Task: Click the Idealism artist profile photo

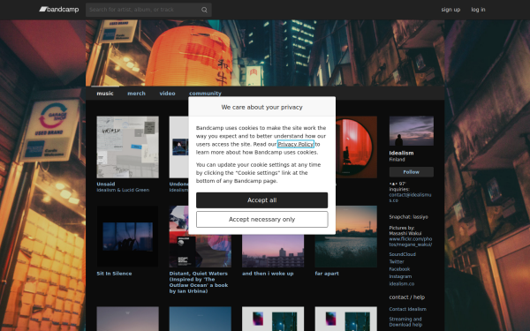Action: click(412, 131)
